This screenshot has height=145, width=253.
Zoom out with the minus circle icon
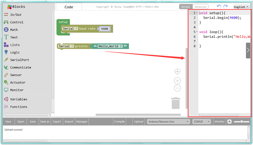(x=177, y=88)
